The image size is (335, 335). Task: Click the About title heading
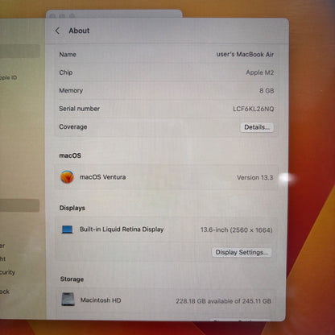tap(79, 31)
